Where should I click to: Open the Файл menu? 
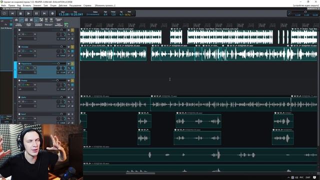click(x=3, y=5)
